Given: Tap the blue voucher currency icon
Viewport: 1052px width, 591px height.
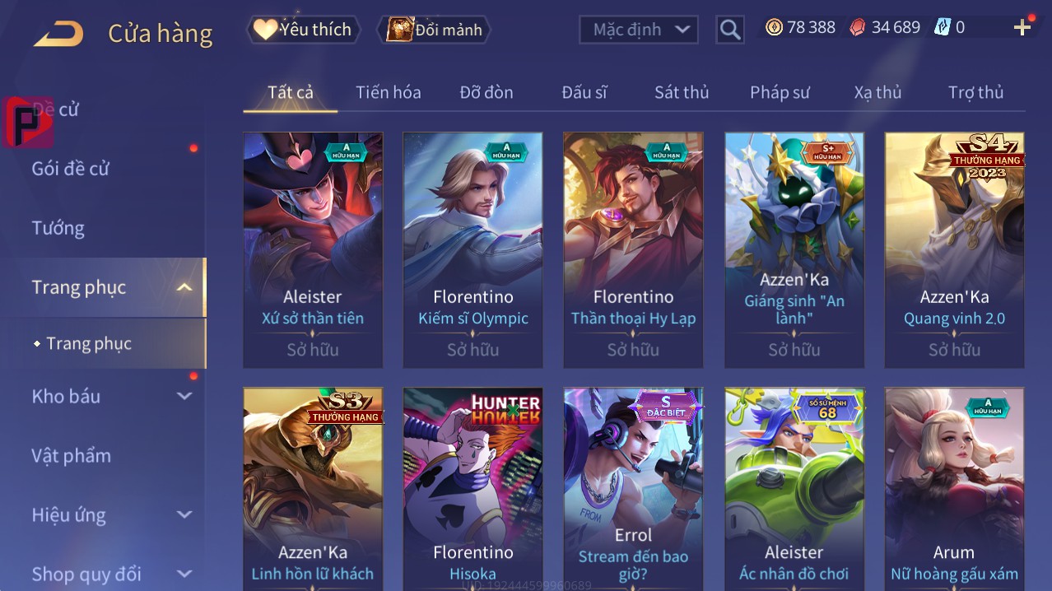Looking at the screenshot, I should coord(942,27).
